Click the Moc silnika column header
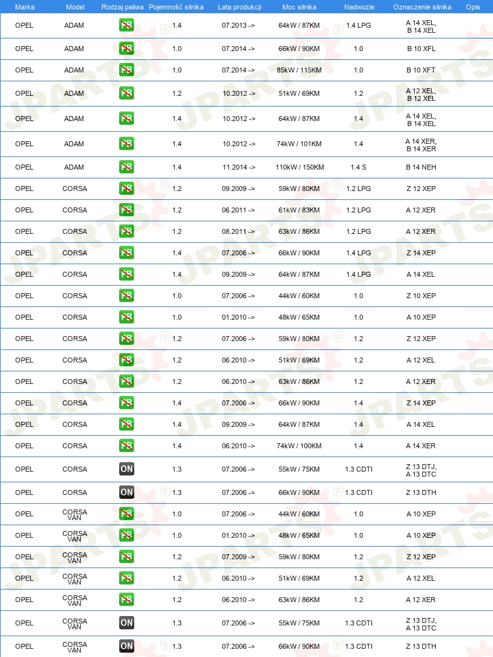Viewport: 493px width, 657px height. (299, 7)
